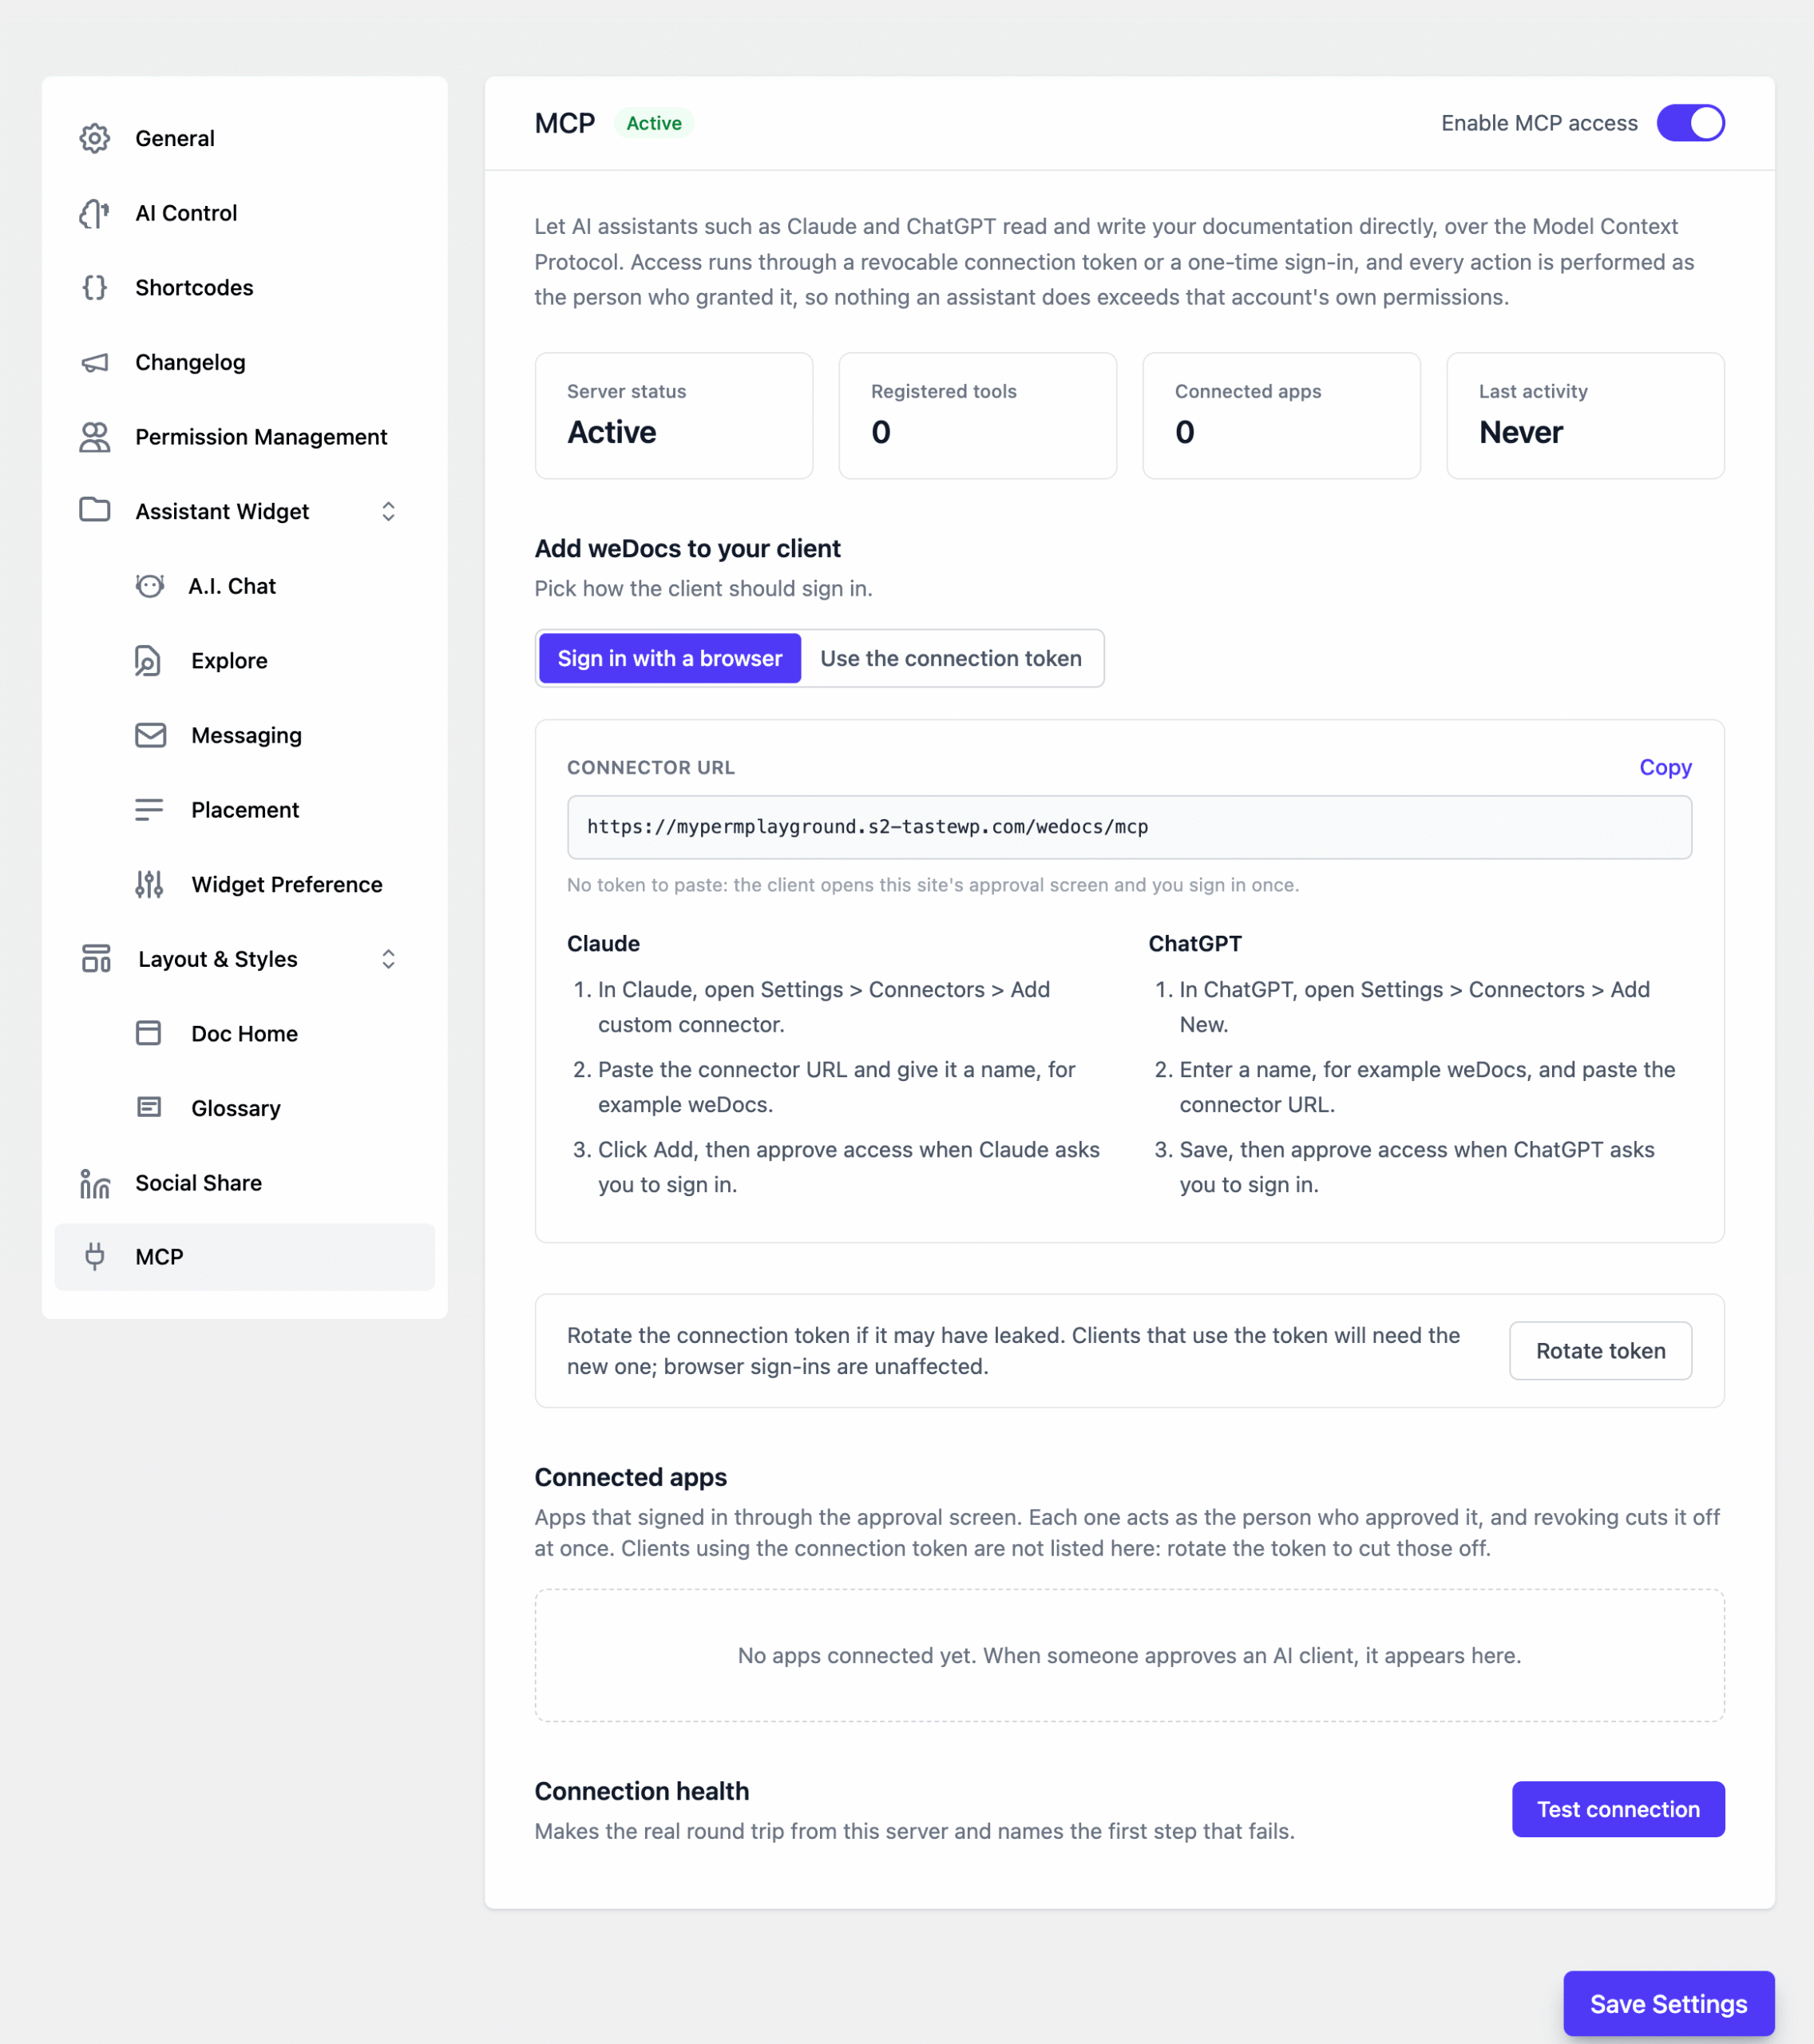This screenshot has width=1814, height=2044.
Task: Collapse the Assistant Widget section chevron
Action: click(x=389, y=511)
